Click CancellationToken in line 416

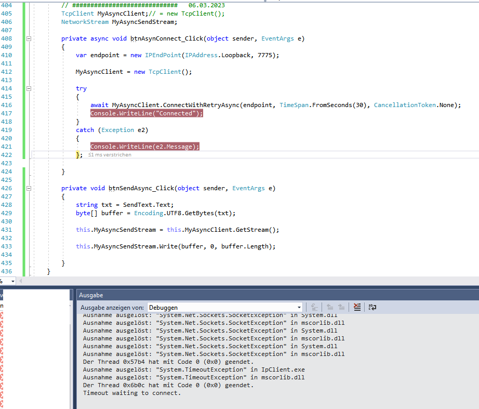[405, 105]
